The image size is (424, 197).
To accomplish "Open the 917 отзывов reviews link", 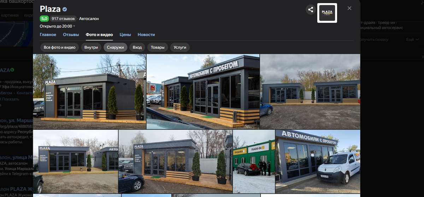I will coord(63,18).
